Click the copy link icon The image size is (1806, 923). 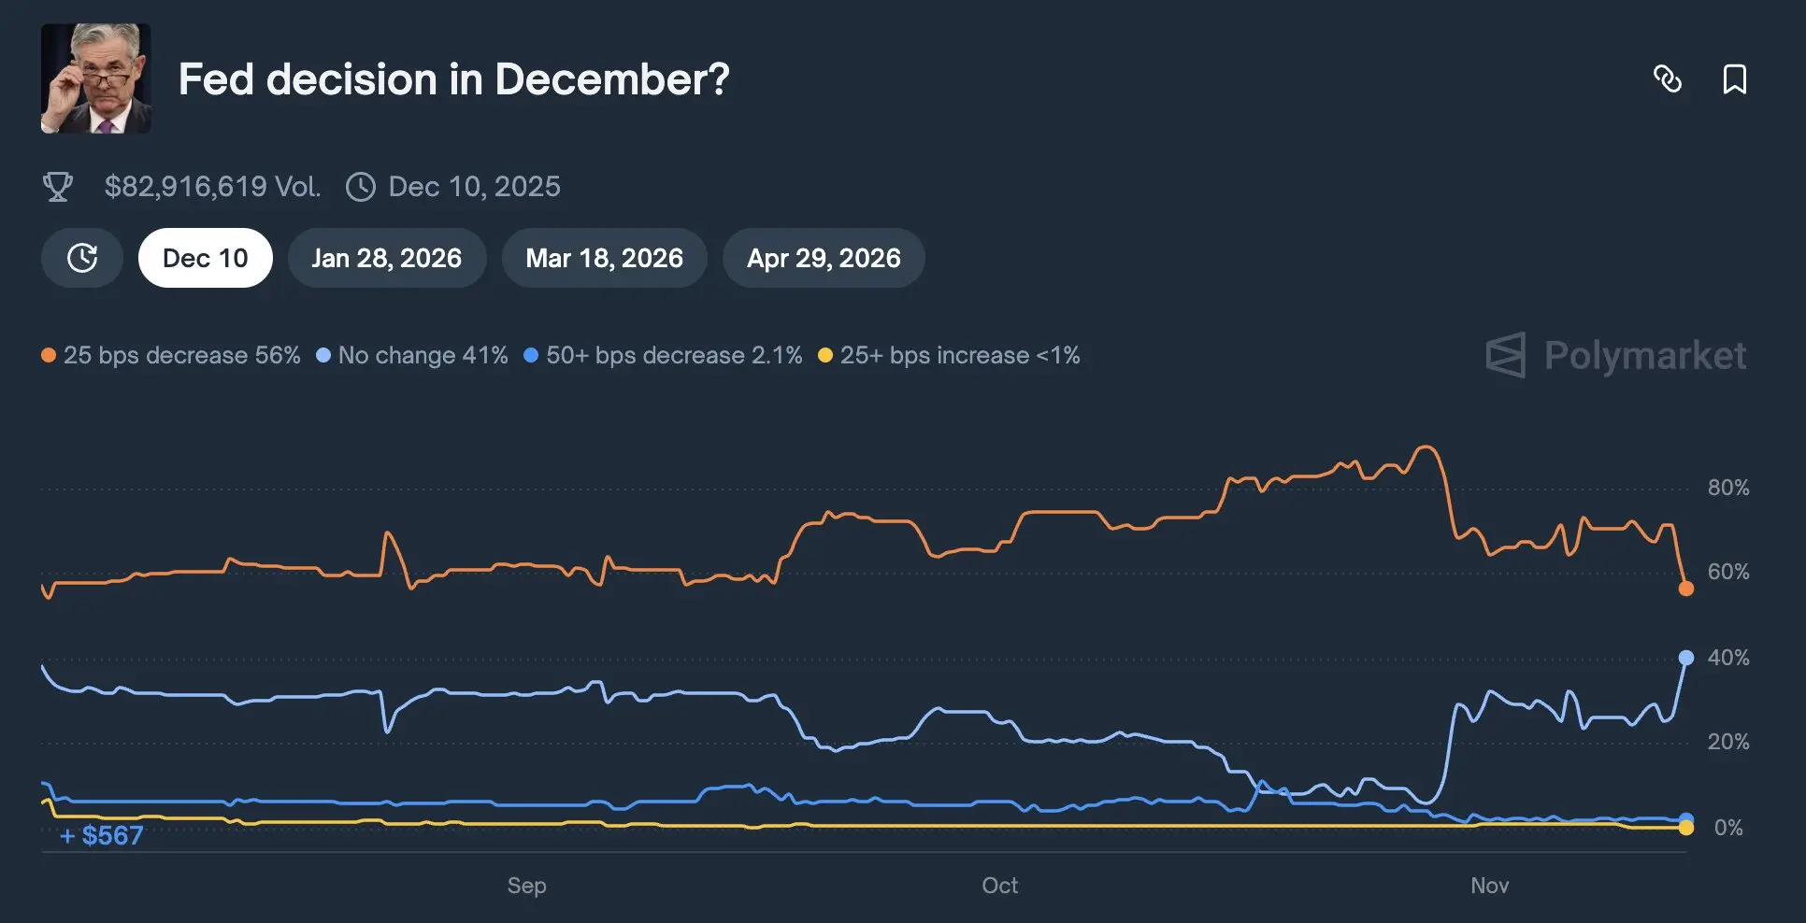tap(1668, 79)
